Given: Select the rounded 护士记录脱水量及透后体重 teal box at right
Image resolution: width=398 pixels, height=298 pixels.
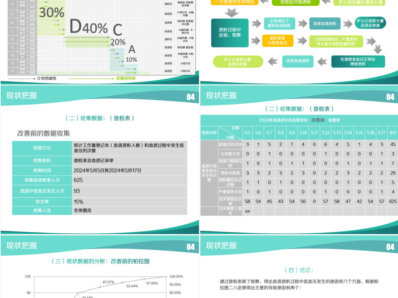Looking at the screenshot, I should [370, 23].
